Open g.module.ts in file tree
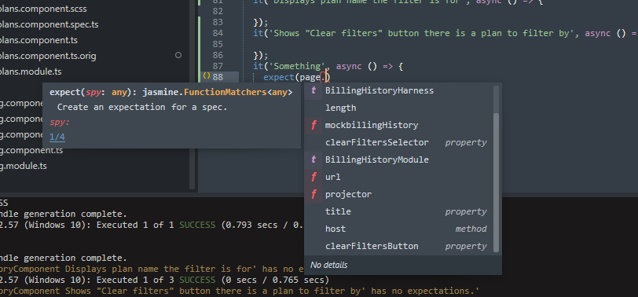Screen dimensions: 638x297 pos(24,166)
